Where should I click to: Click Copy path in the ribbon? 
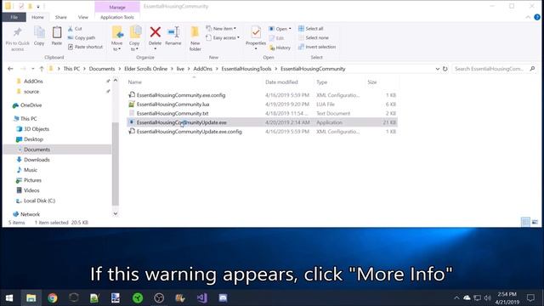[x=82, y=37]
